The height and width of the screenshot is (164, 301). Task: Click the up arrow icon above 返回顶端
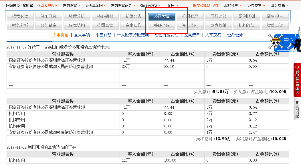[297, 102]
